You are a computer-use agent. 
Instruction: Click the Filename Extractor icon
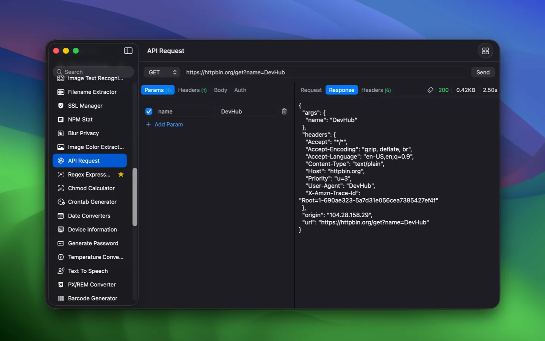point(61,92)
